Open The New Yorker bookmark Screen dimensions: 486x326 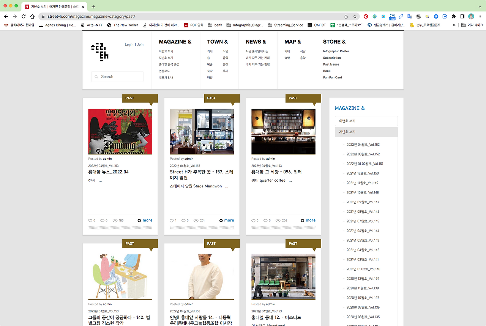(x=123, y=25)
